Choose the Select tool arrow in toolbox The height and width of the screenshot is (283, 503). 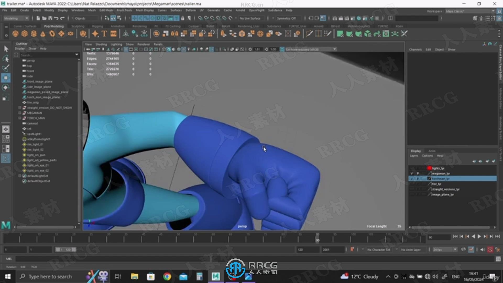6,49
